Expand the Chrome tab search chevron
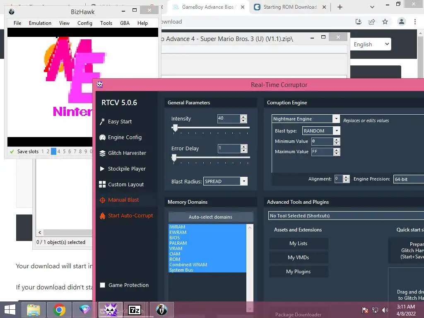Image resolution: width=424 pixels, height=318 pixels. (x=372, y=7)
